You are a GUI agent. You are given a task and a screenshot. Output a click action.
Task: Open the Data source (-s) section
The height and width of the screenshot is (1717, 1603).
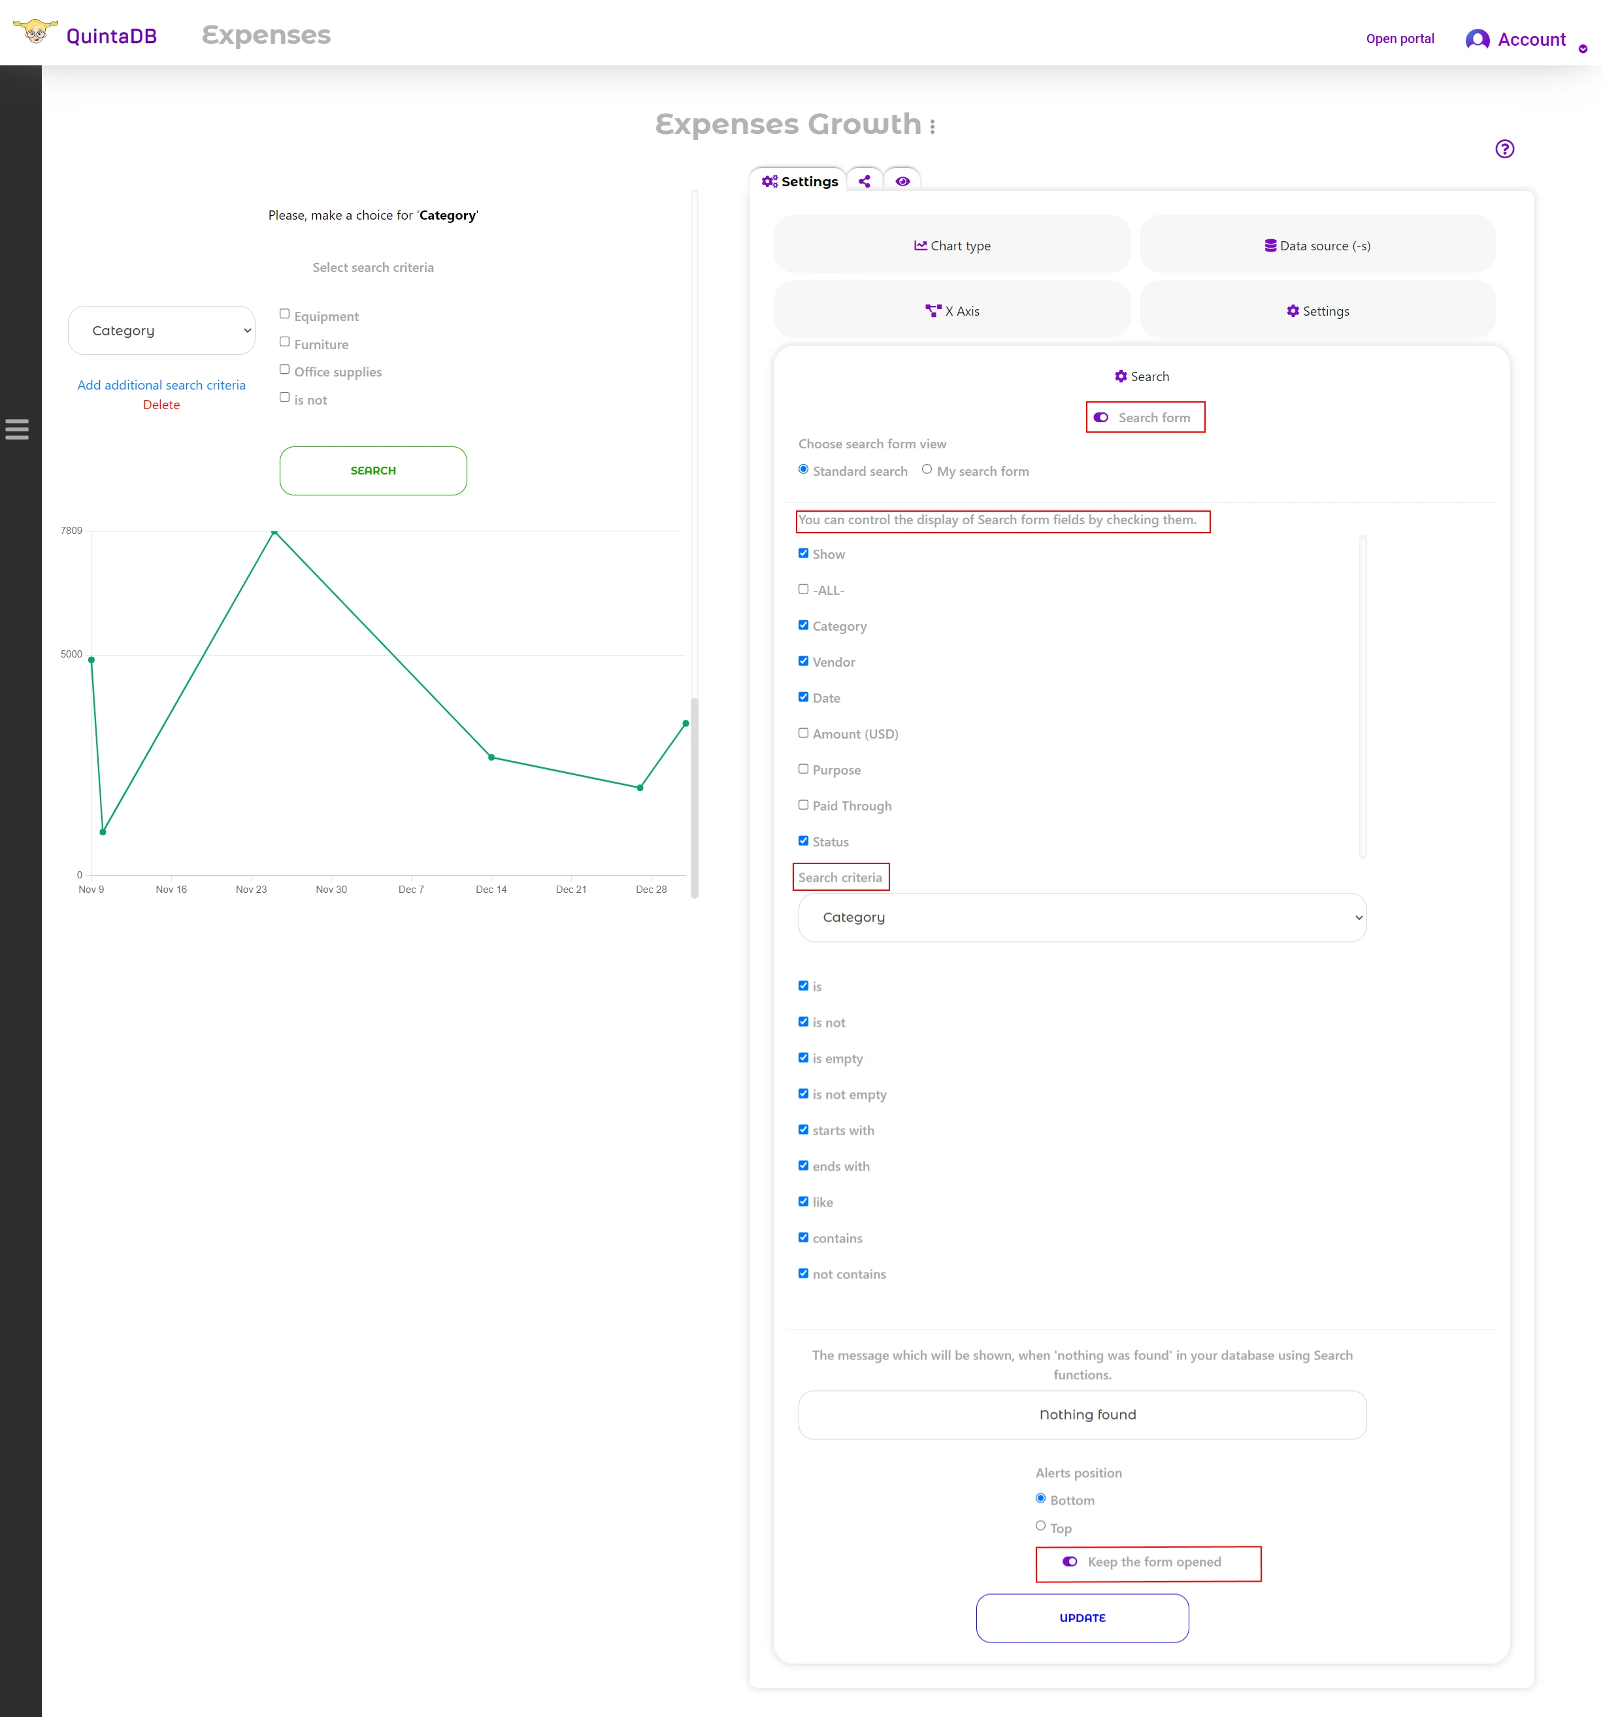(1317, 245)
